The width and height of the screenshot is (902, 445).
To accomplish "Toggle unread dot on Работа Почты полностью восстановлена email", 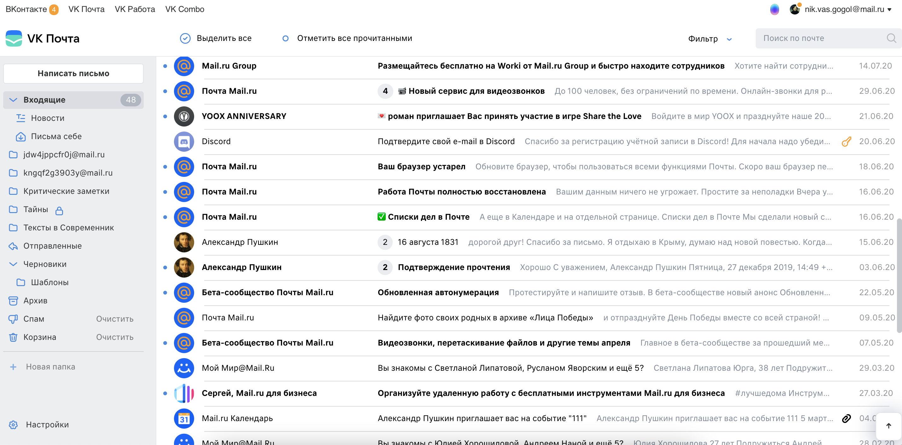I will [165, 192].
